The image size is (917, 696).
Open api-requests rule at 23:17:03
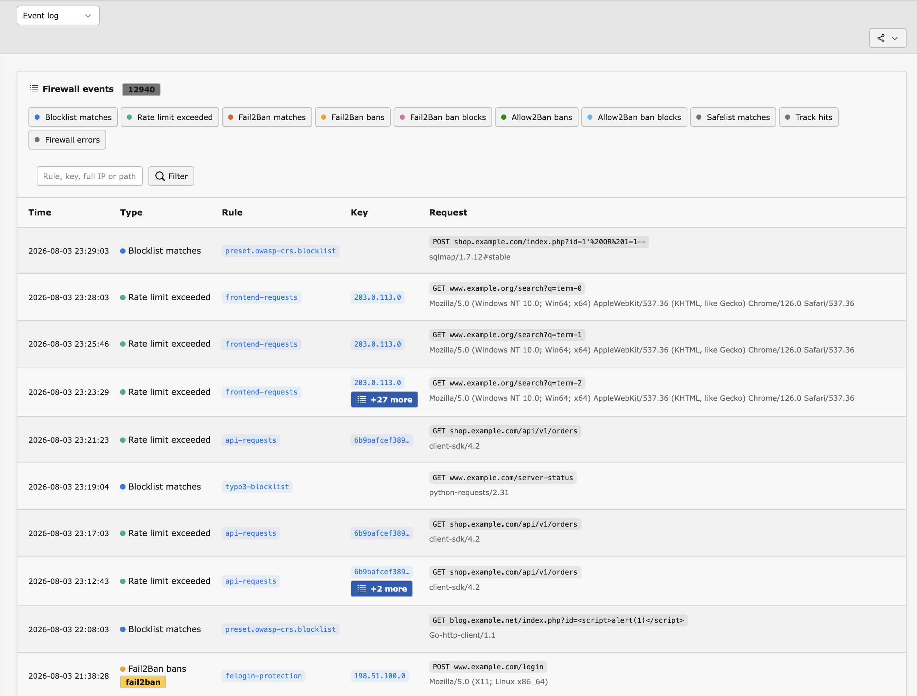(x=250, y=533)
